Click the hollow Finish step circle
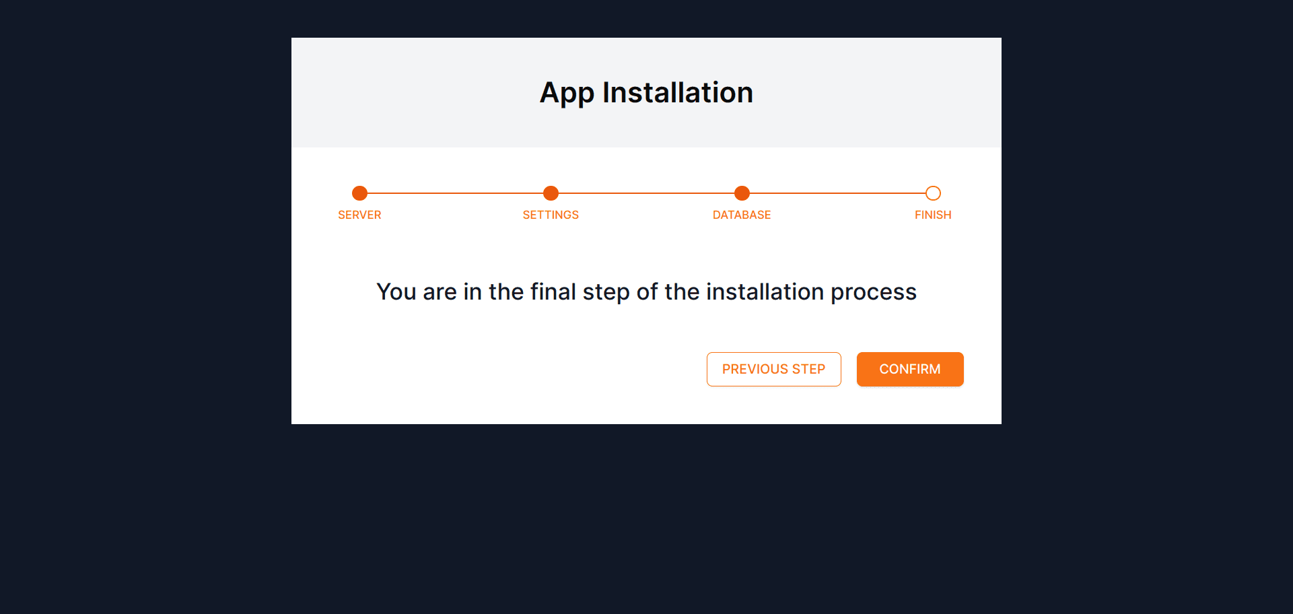Image resolution: width=1293 pixels, height=614 pixels. (933, 193)
